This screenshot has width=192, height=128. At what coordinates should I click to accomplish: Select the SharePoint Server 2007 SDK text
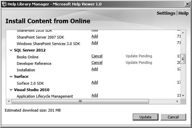point(40,37)
